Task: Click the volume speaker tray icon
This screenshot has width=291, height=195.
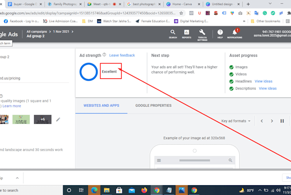Action: click(278, 190)
